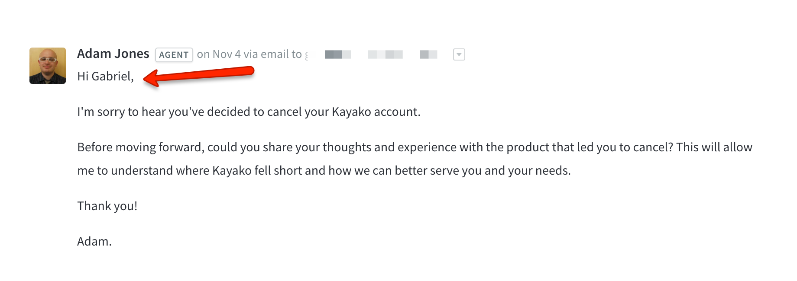Click the 'Thank you!' line
Screen dimensions: 797x281
pyautogui.click(x=107, y=206)
